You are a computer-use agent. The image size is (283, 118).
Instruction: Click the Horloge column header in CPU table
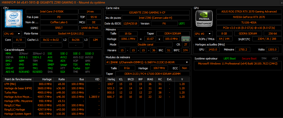click(43, 79)
